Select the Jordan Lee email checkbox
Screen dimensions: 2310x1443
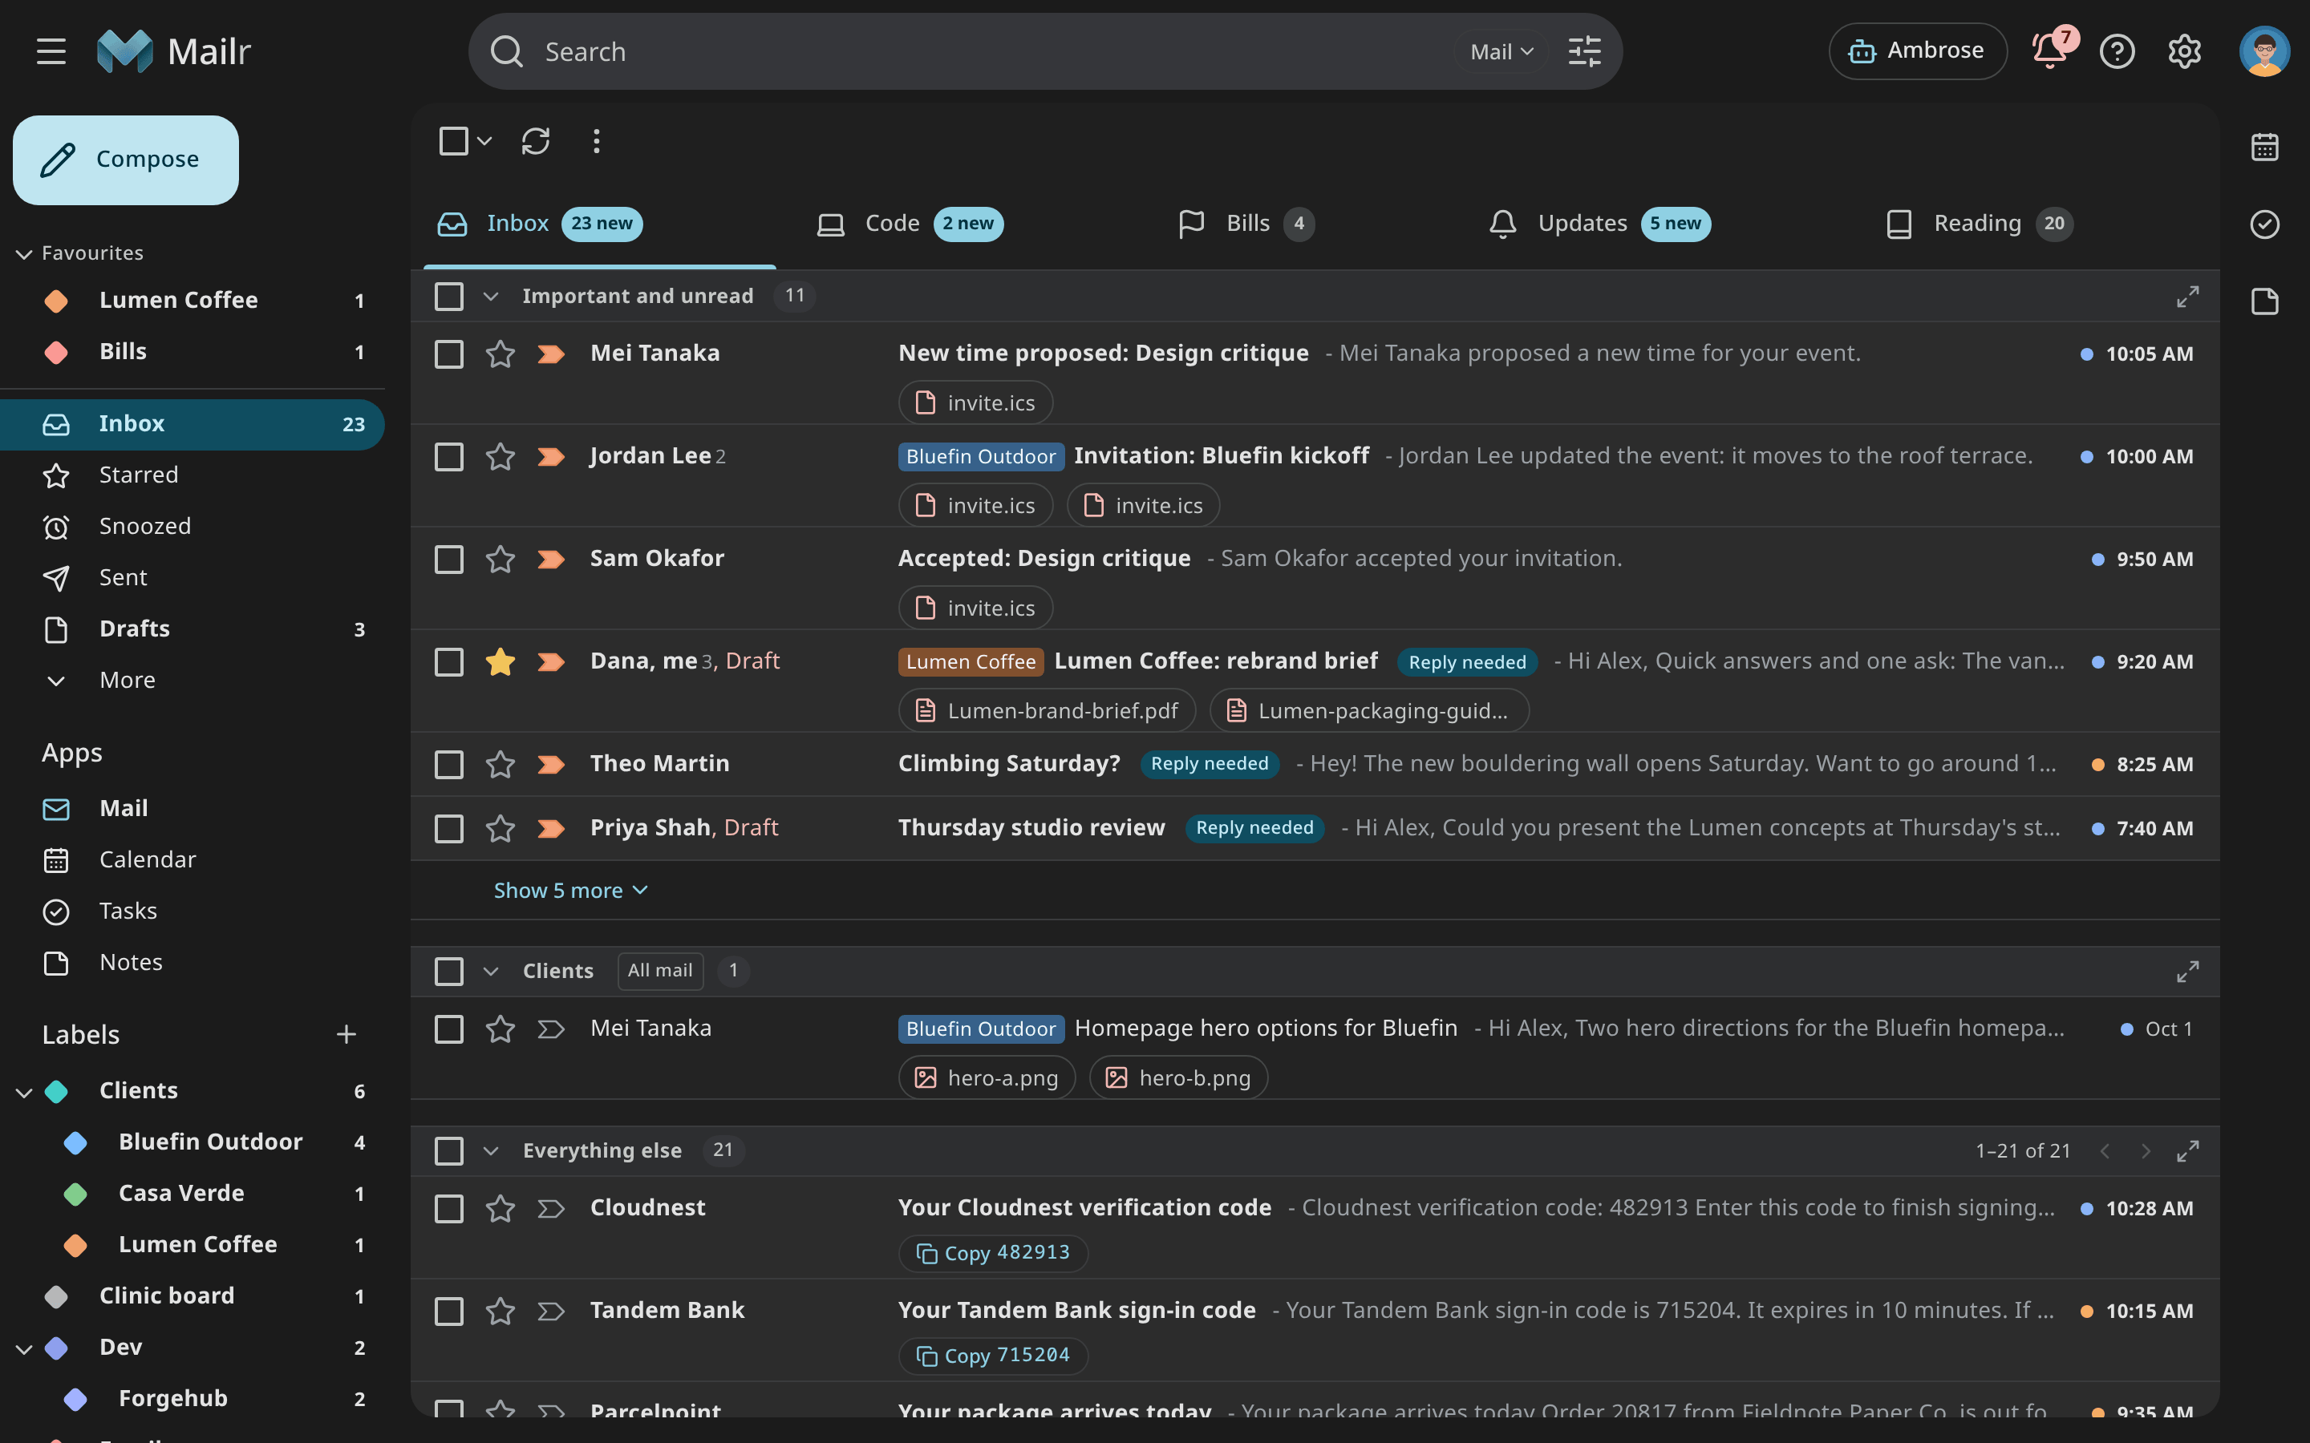[448, 456]
